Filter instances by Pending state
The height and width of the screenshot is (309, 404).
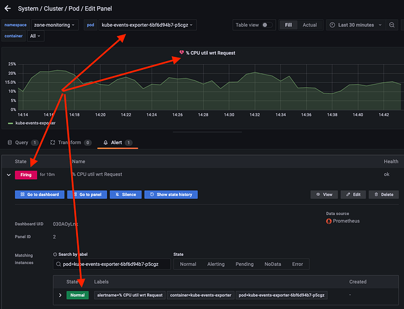pyautogui.click(x=244, y=265)
